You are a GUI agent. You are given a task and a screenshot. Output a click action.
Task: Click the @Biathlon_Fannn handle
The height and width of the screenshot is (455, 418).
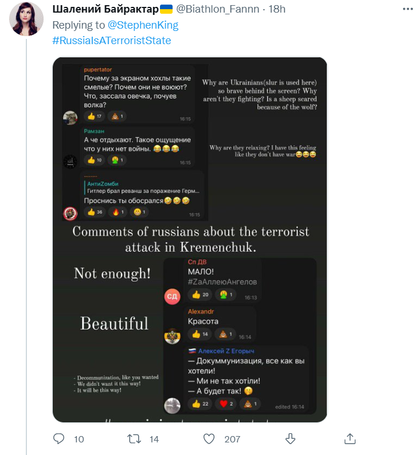(x=218, y=9)
